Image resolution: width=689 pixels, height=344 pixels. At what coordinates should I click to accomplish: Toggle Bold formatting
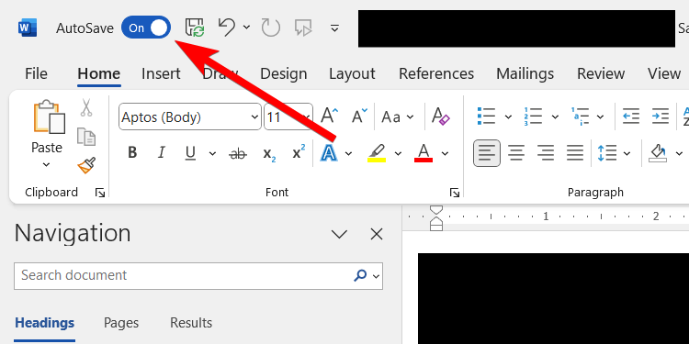[132, 153]
